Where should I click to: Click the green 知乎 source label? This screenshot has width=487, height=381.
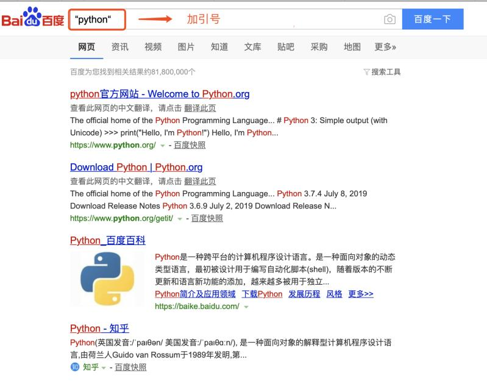point(91,367)
